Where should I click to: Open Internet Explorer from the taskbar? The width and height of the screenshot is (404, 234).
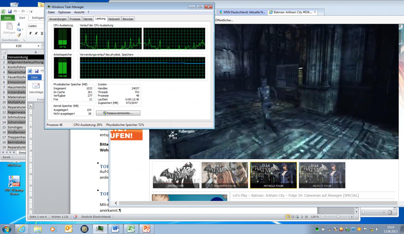[22, 229]
